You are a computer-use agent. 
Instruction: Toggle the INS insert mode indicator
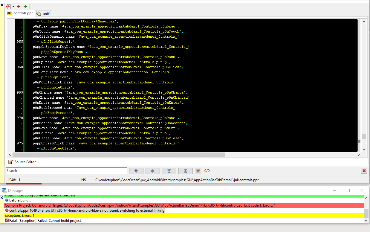[x=83, y=180]
